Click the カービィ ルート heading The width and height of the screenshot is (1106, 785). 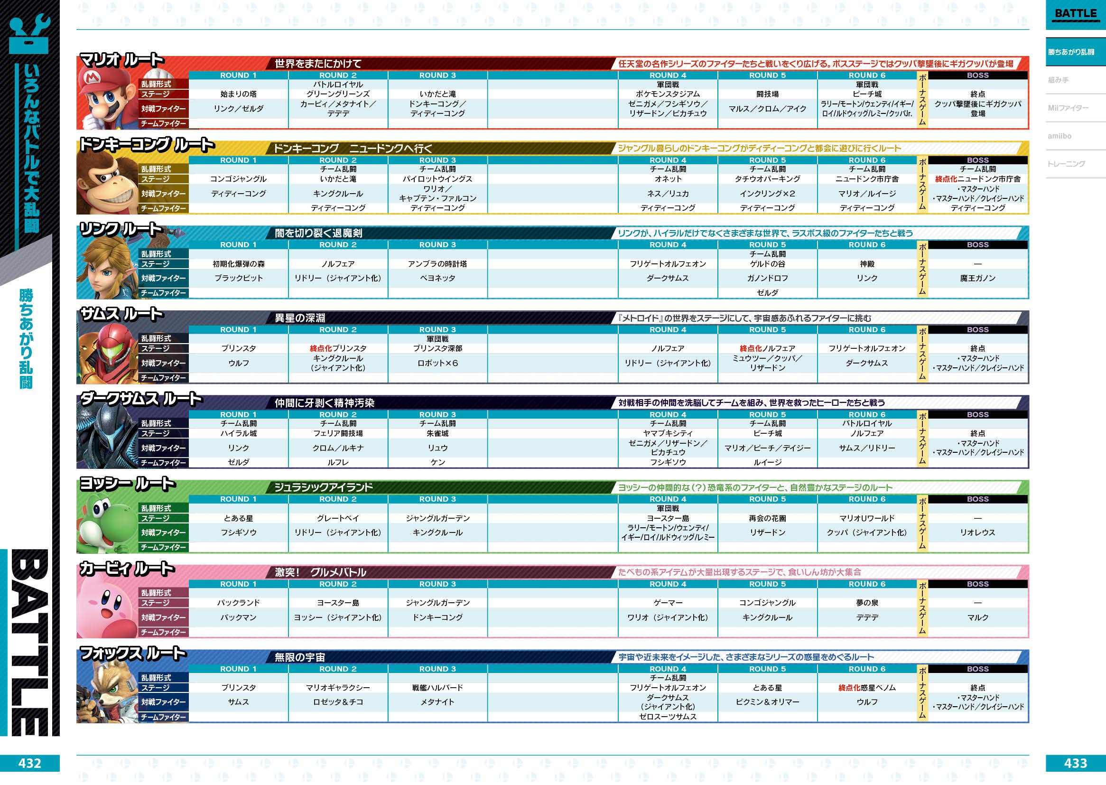pos(127,569)
